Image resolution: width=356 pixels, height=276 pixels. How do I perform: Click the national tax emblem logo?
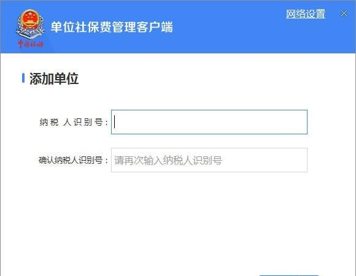click(x=29, y=25)
